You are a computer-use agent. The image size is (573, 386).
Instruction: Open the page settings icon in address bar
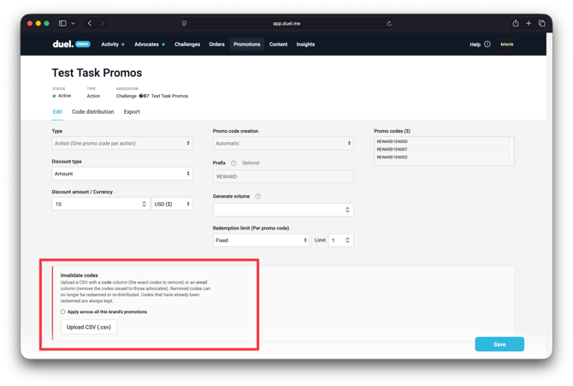[x=184, y=23]
